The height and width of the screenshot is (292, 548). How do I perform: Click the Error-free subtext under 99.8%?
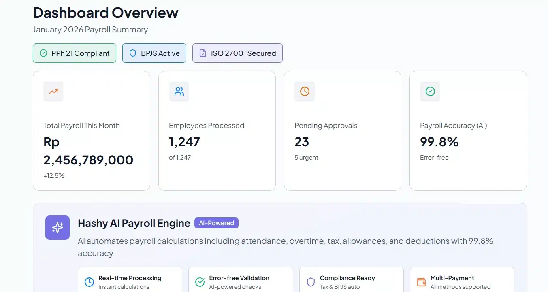point(434,158)
